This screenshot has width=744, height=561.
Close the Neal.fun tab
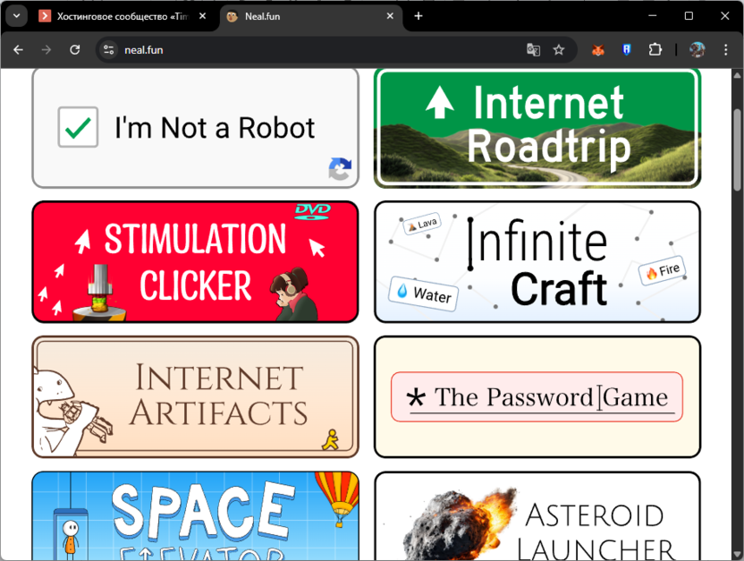coord(390,16)
